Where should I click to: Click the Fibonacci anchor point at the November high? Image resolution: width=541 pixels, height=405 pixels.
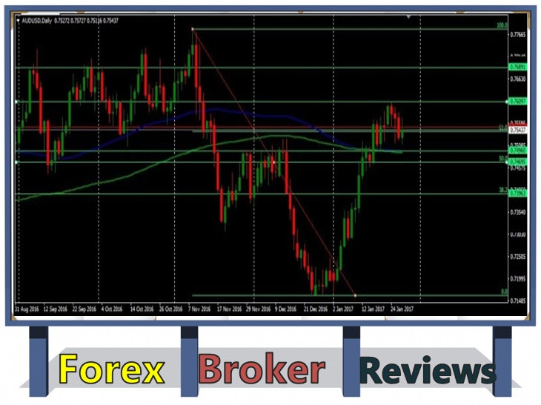[193, 29]
